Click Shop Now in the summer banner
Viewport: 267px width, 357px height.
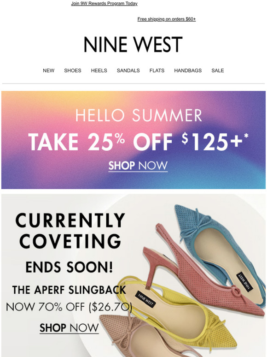[x=138, y=166]
